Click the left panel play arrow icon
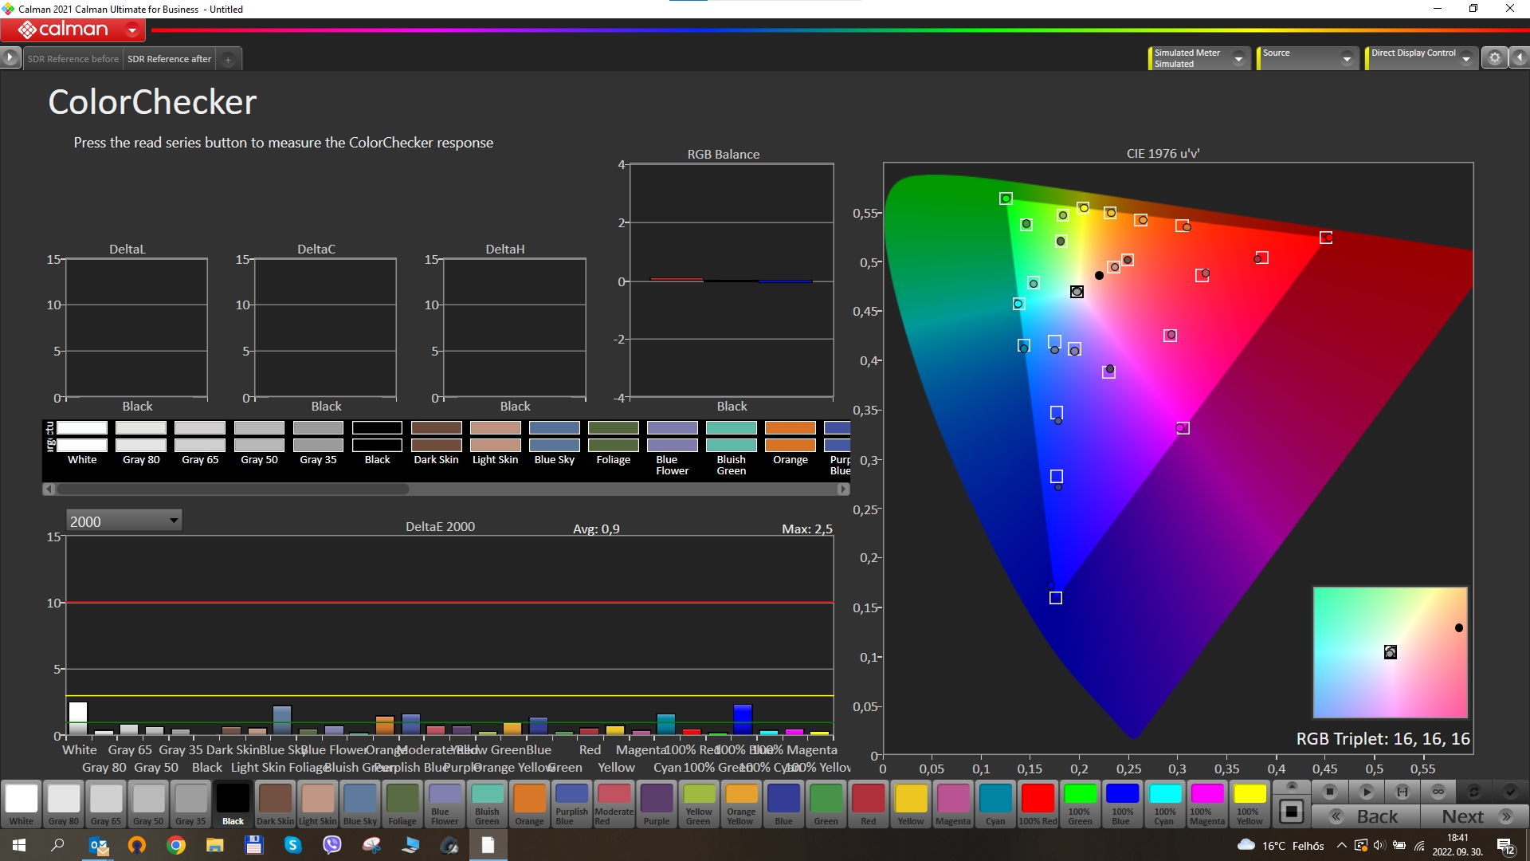The height and width of the screenshot is (861, 1530). 10,57
